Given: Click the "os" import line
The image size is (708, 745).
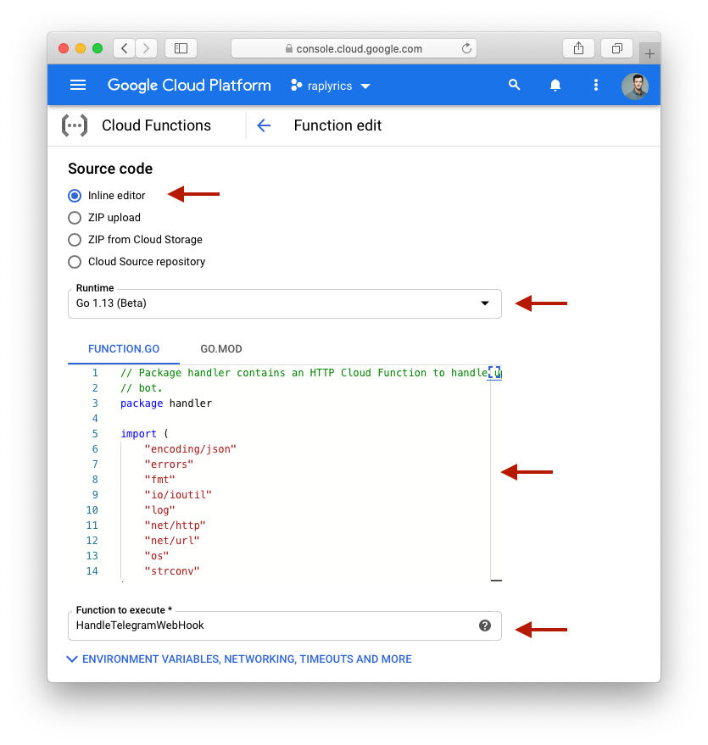Looking at the screenshot, I should click(x=157, y=556).
